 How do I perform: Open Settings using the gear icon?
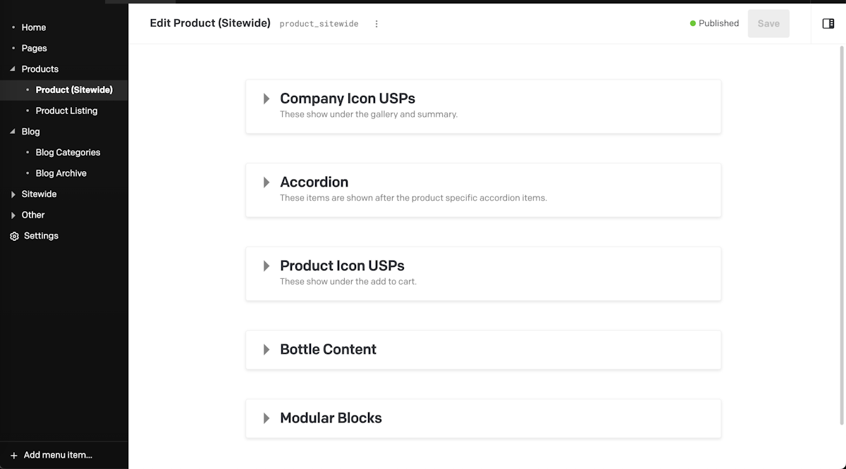click(15, 236)
